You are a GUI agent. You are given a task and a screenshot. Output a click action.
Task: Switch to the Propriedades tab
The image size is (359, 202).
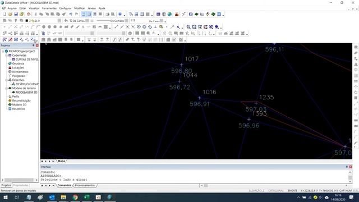[x=21, y=185]
